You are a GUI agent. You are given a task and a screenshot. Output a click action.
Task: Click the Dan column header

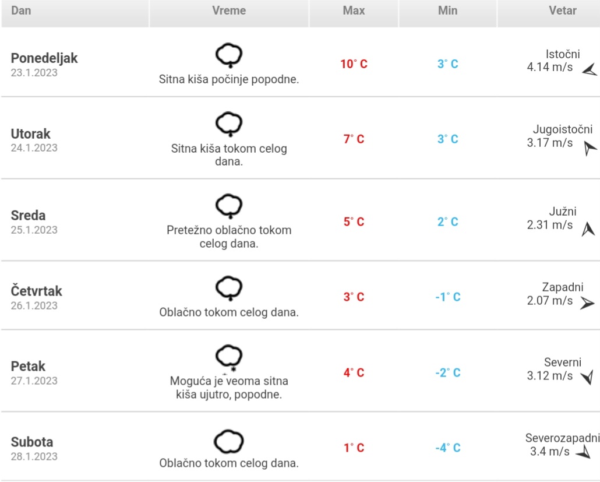coord(22,10)
